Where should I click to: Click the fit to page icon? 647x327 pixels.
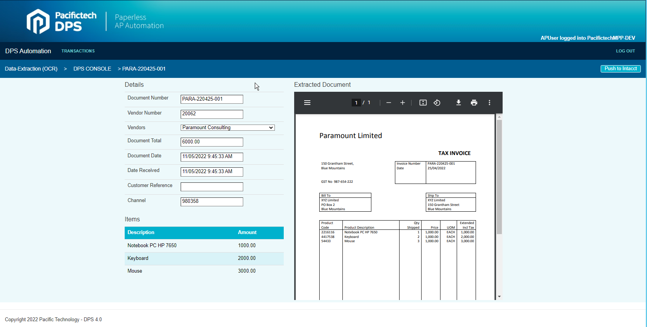423,103
